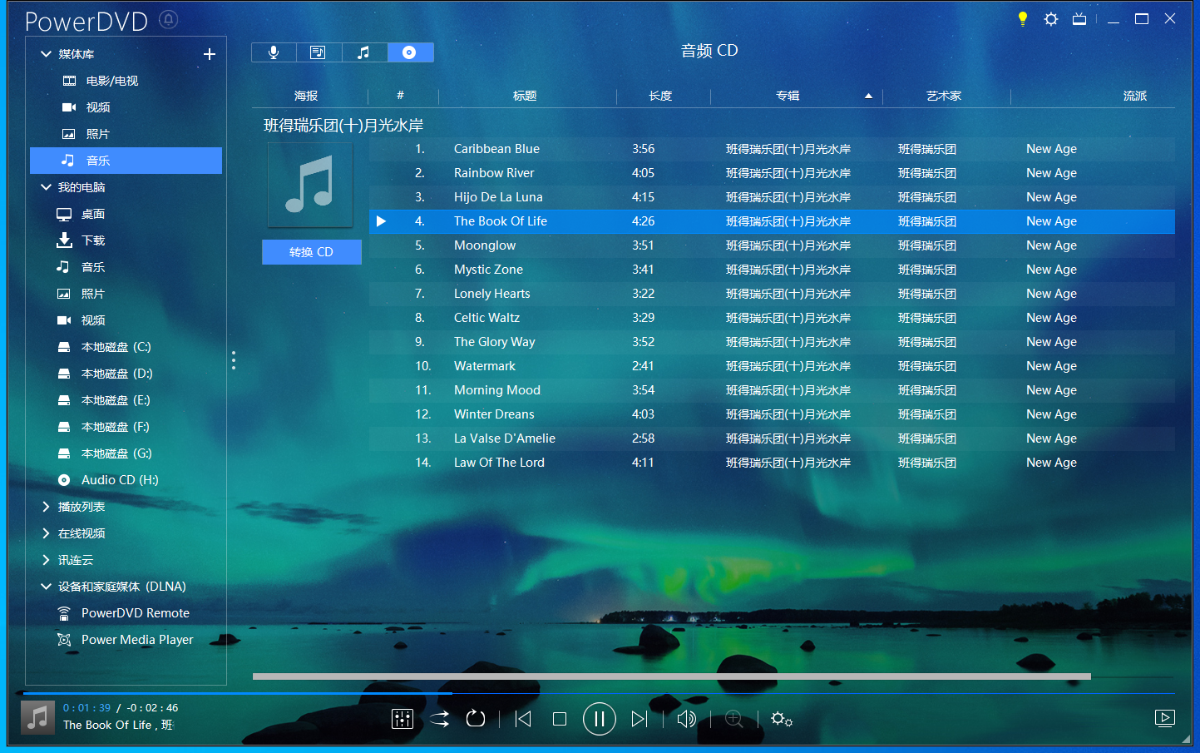The image size is (1200, 753).
Task: Collapse the 媒体库 section
Action: click(x=47, y=54)
